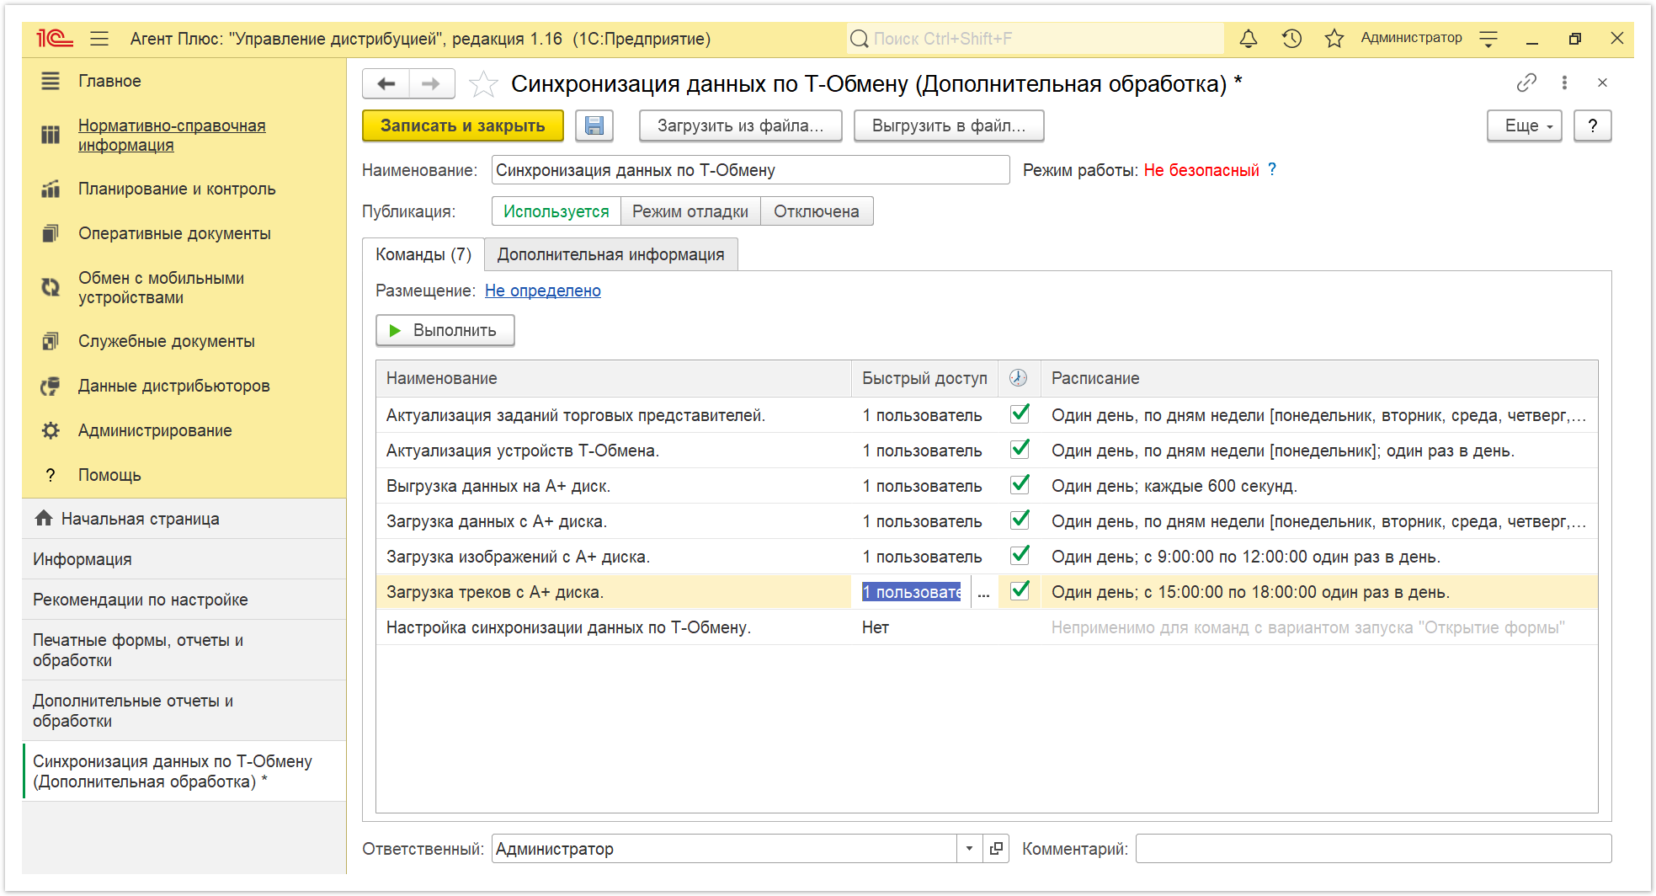The height and width of the screenshot is (896, 1656).
Task: Open Дополнительные отчеты и обработки item
Action: 184,711
